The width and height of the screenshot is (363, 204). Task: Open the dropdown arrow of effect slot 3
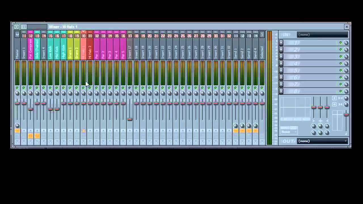[281, 57]
